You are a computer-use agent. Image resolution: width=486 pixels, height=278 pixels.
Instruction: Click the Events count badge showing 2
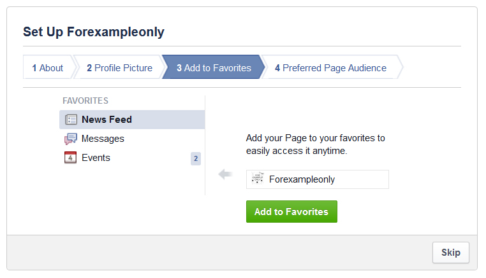click(196, 158)
